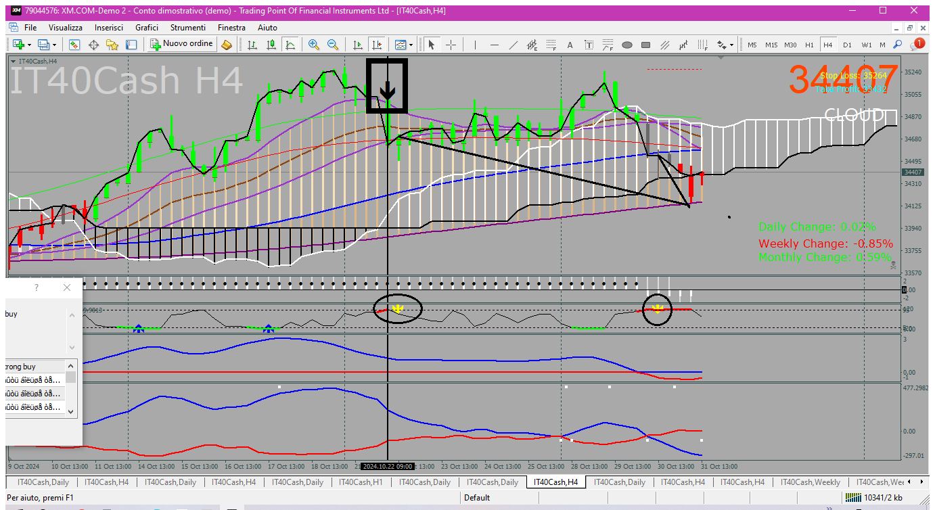The height and width of the screenshot is (510, 935).
Task: Select the Andrews pitchfork tool
Action: coord(684,45)
